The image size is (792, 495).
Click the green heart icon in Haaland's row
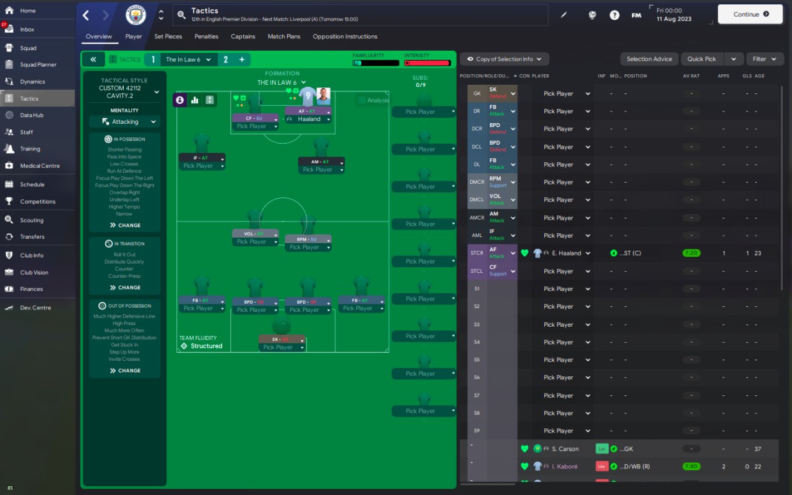point(525,253)
